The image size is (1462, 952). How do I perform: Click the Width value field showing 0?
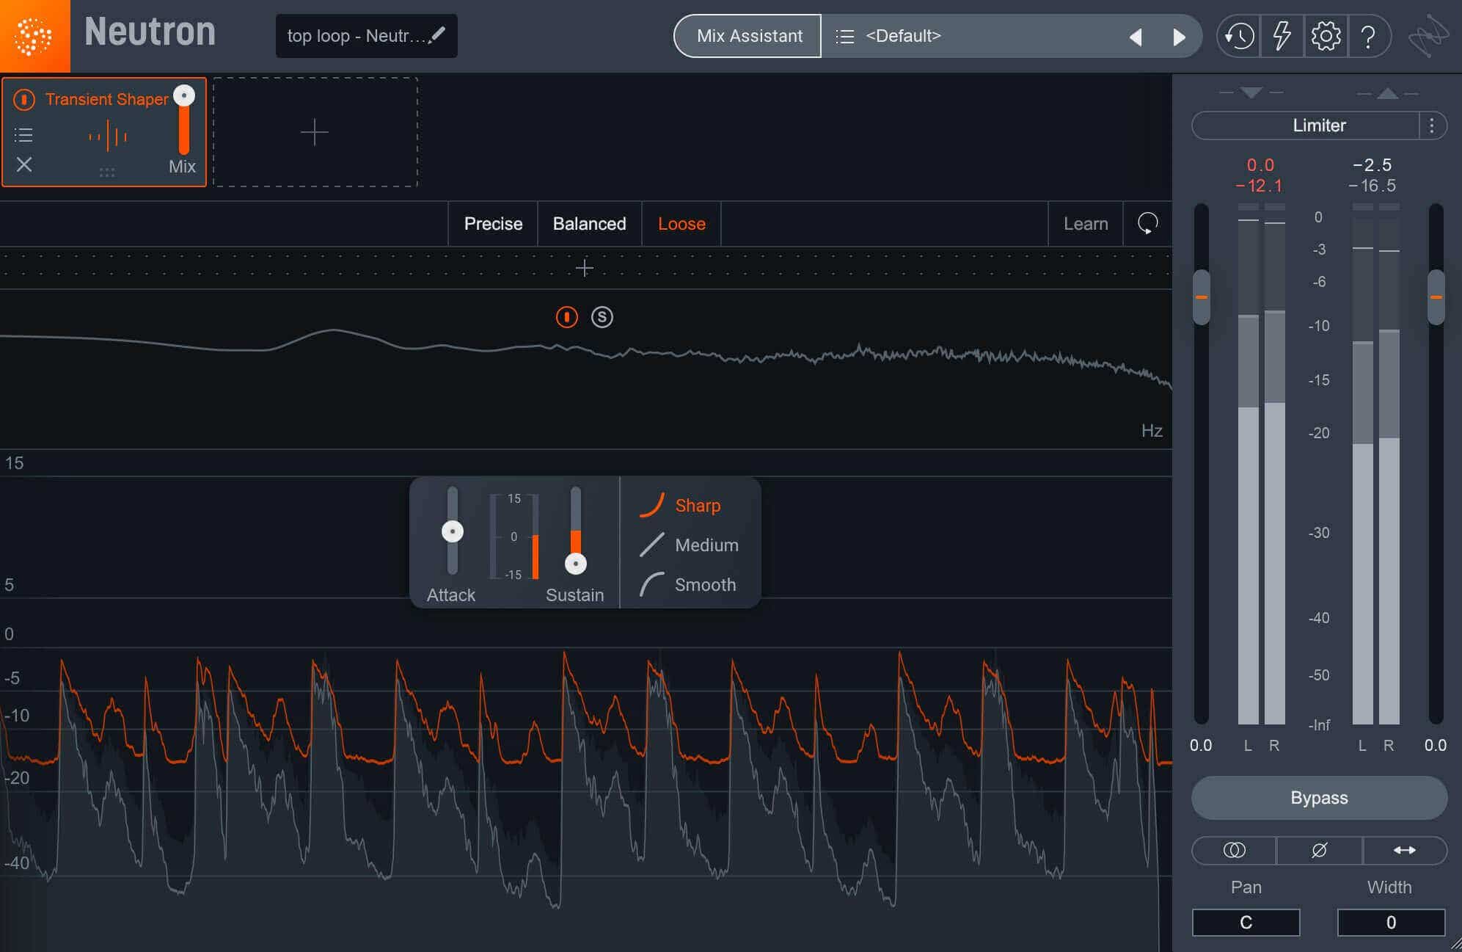(1391, 923)
